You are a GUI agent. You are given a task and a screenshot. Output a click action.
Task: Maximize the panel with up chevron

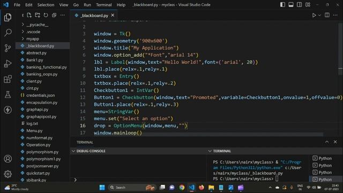click(327, 142)
